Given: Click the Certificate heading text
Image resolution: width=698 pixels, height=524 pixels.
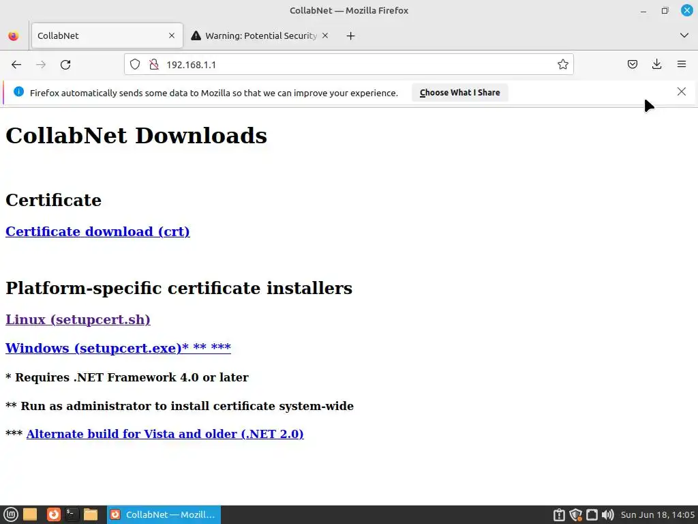Looking at the screenshot, I should pos(53,200).
